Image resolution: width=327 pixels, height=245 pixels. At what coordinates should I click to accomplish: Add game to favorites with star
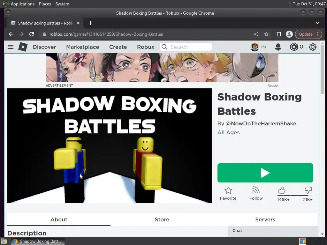point(228,194)
